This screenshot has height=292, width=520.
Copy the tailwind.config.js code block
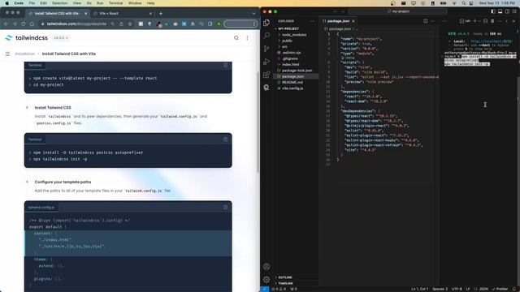click(226, 208)
